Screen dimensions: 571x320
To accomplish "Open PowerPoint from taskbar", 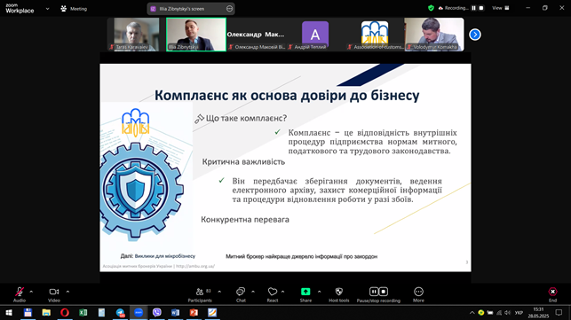I will tap(194, 312).
